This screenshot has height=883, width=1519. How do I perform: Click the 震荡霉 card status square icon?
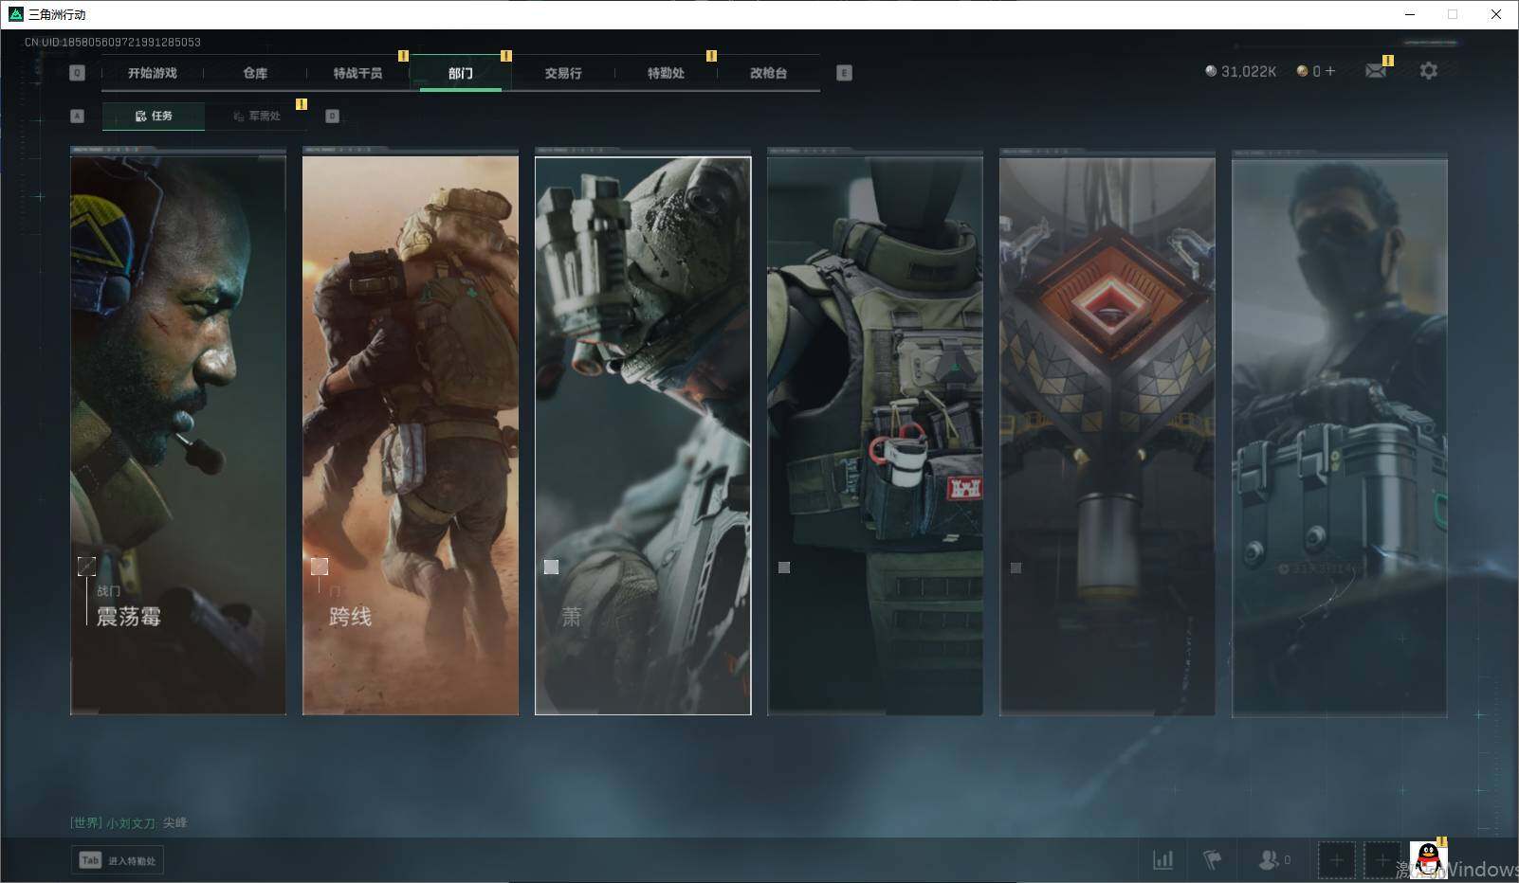click(x=86, y=567)
